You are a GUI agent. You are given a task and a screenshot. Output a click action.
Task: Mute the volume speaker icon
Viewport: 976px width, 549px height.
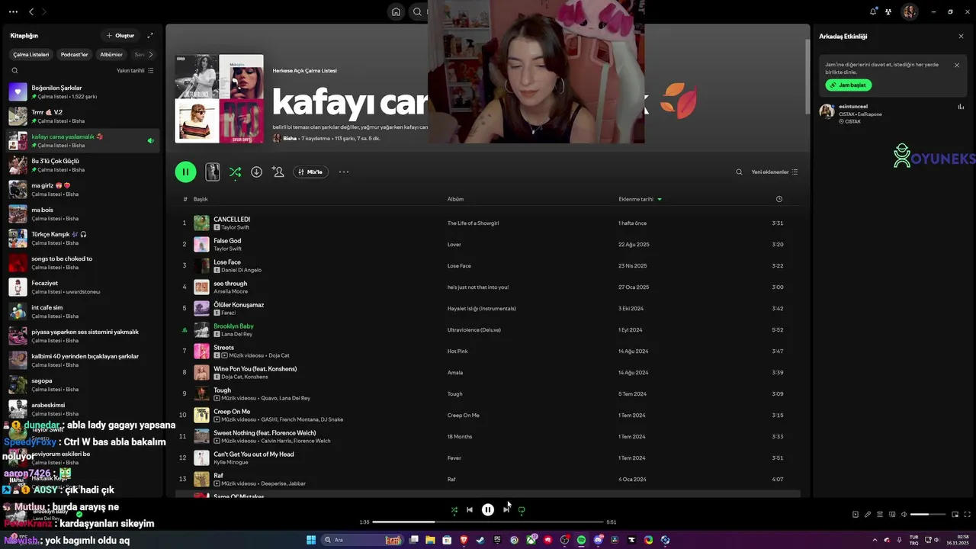click(x=904, y=515)
